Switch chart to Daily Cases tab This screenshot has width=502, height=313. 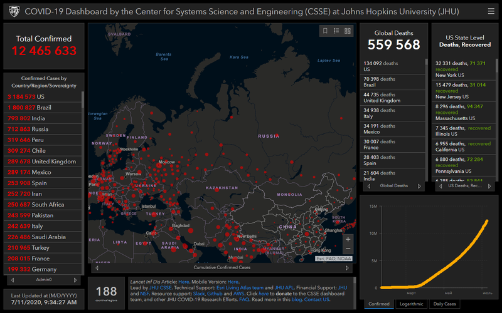pyautogui.click(x=445, y=304)
